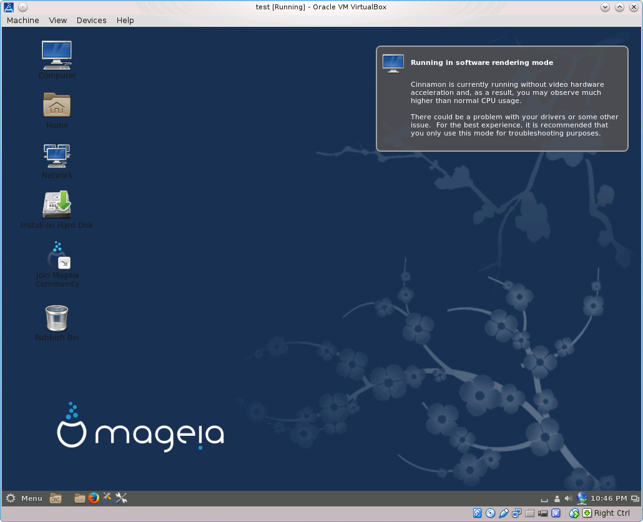The image size is (643, 522).
Task: Click the video capture status icon
Action: point(543,513)
